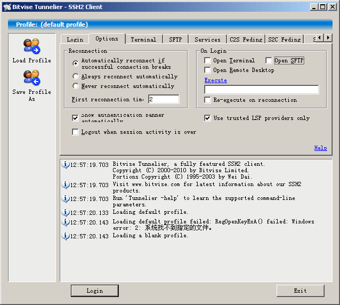Enable the Open Remote Desktop checkbox

tap(207, 70)
